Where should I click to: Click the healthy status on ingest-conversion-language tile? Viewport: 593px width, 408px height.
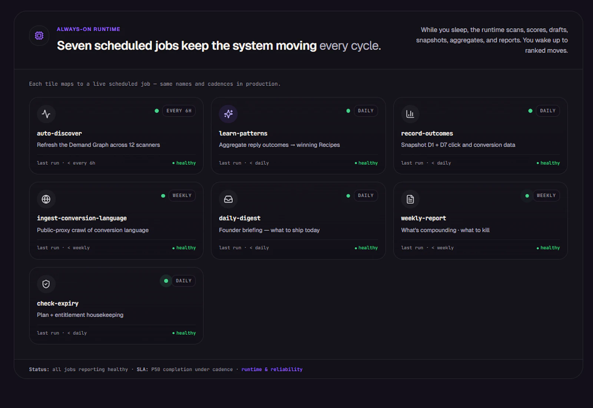click(184, 248)
